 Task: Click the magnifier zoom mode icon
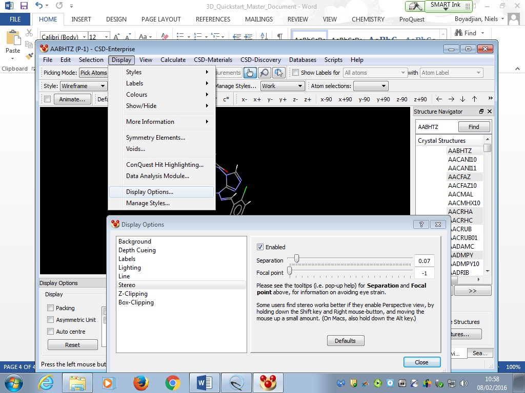[264, 73]
